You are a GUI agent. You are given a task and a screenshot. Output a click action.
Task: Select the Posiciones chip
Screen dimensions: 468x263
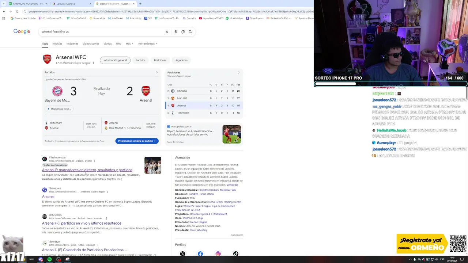(160, 60)
